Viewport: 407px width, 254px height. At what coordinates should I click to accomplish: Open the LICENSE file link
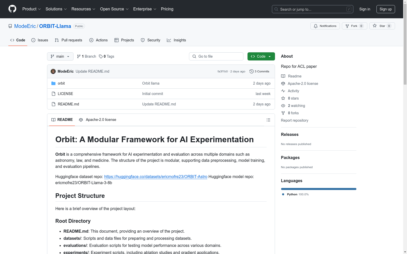pyautogui.click(x=65, y=94)
